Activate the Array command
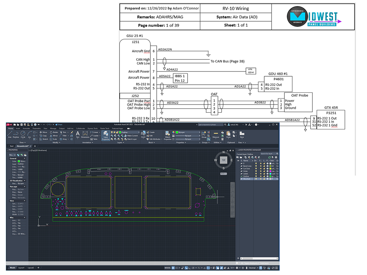 tap(63, 139)
